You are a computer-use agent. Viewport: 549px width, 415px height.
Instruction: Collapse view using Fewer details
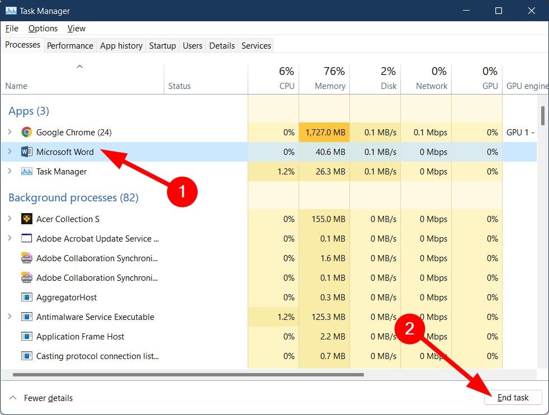tap(41, 398)
